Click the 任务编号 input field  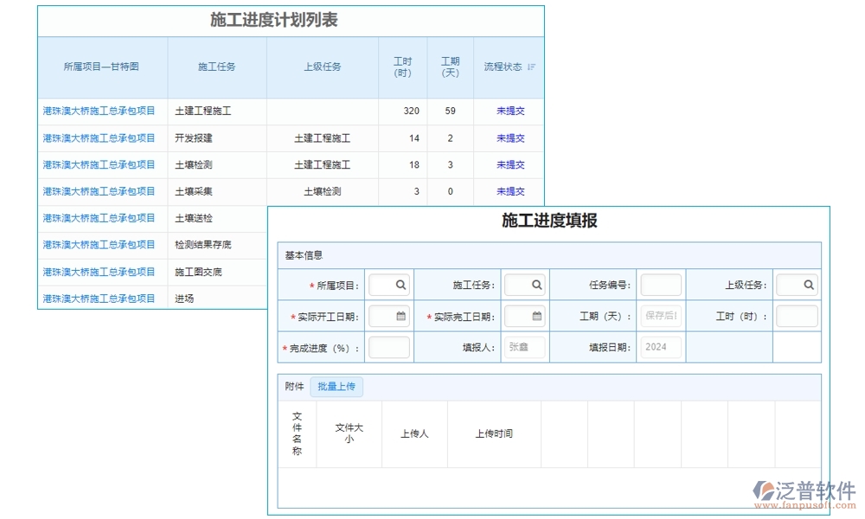[x=660, y=284]
